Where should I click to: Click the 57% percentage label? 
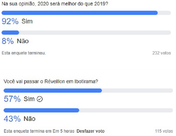[12, 99]
